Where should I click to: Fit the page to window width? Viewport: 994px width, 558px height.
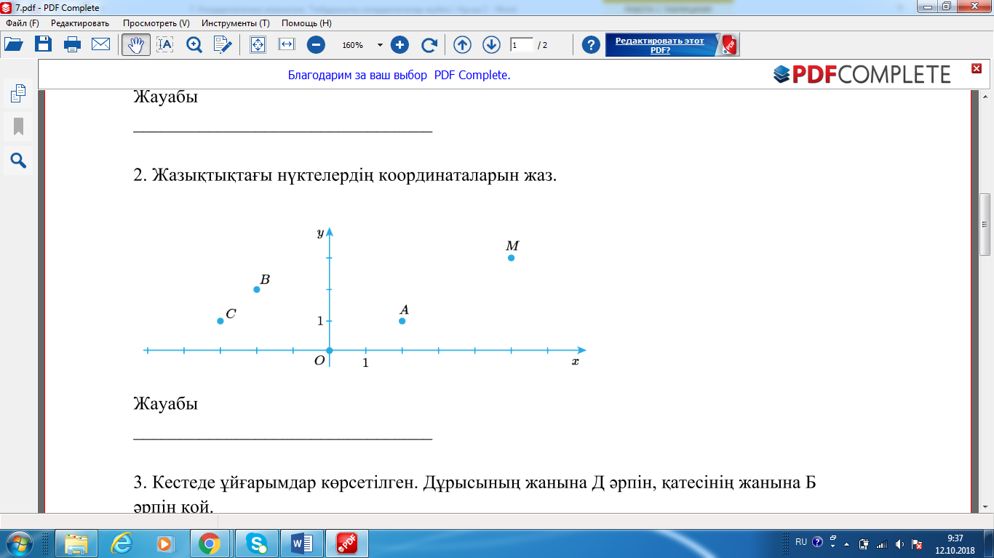287,44
